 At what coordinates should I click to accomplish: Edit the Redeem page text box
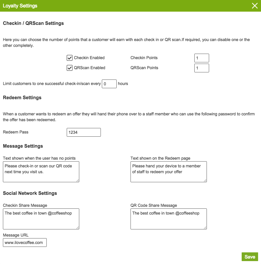(x=169, y=172)
